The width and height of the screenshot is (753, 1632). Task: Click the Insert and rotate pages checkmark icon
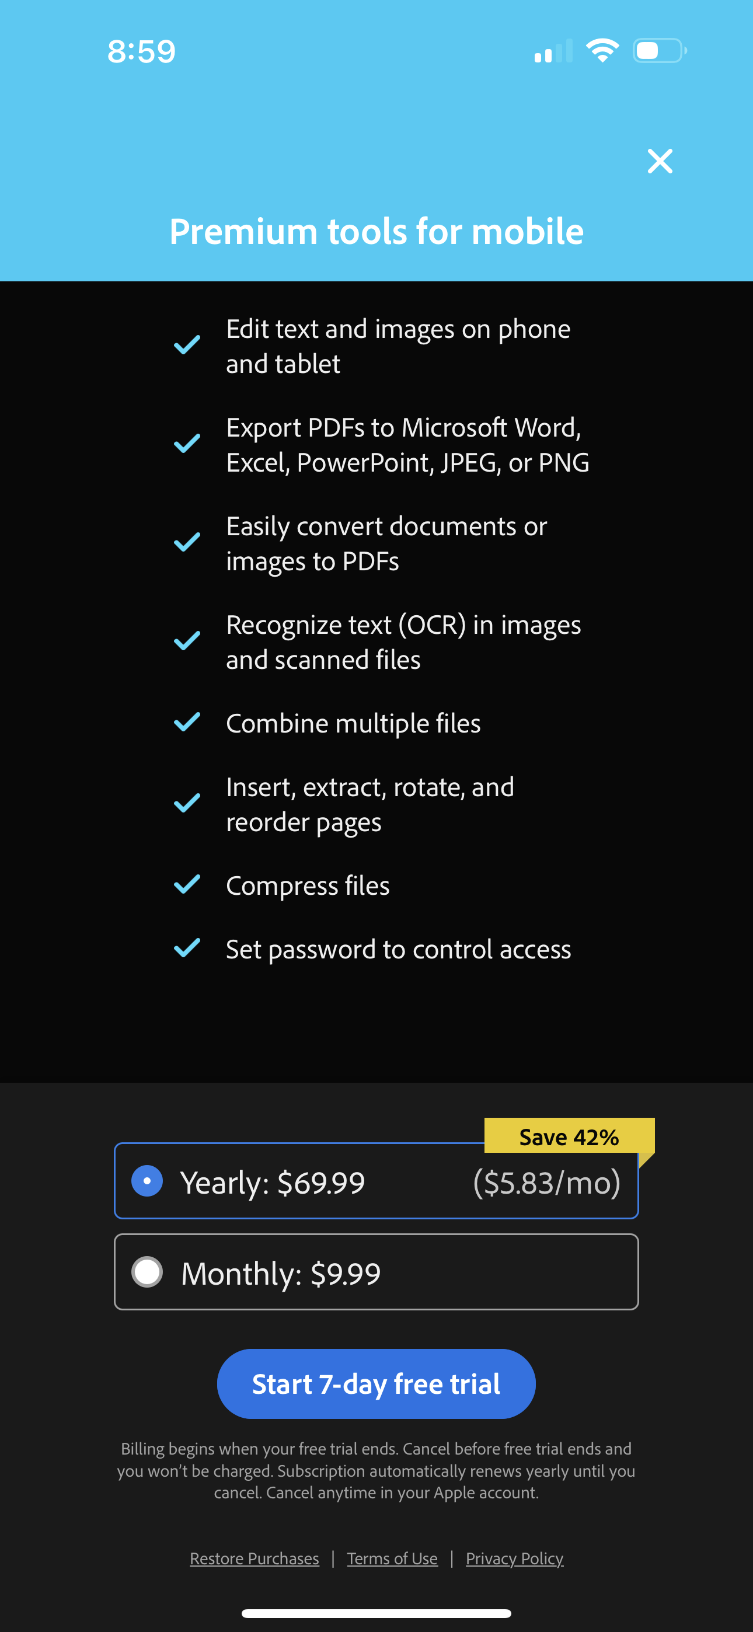click(186, 804)
